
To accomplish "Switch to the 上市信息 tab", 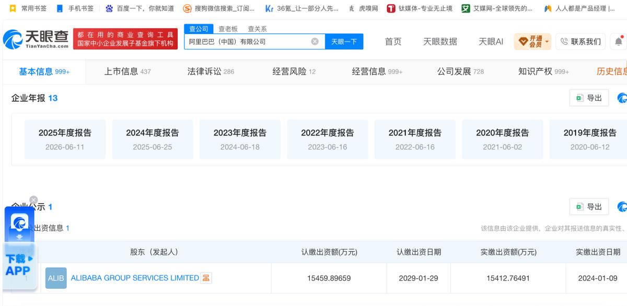I will (127, 72).
